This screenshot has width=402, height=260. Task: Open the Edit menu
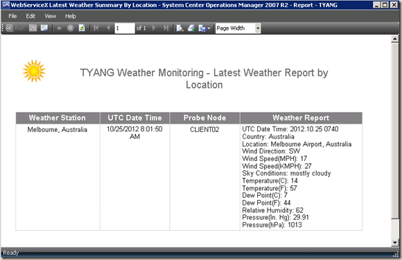[30, 16]
